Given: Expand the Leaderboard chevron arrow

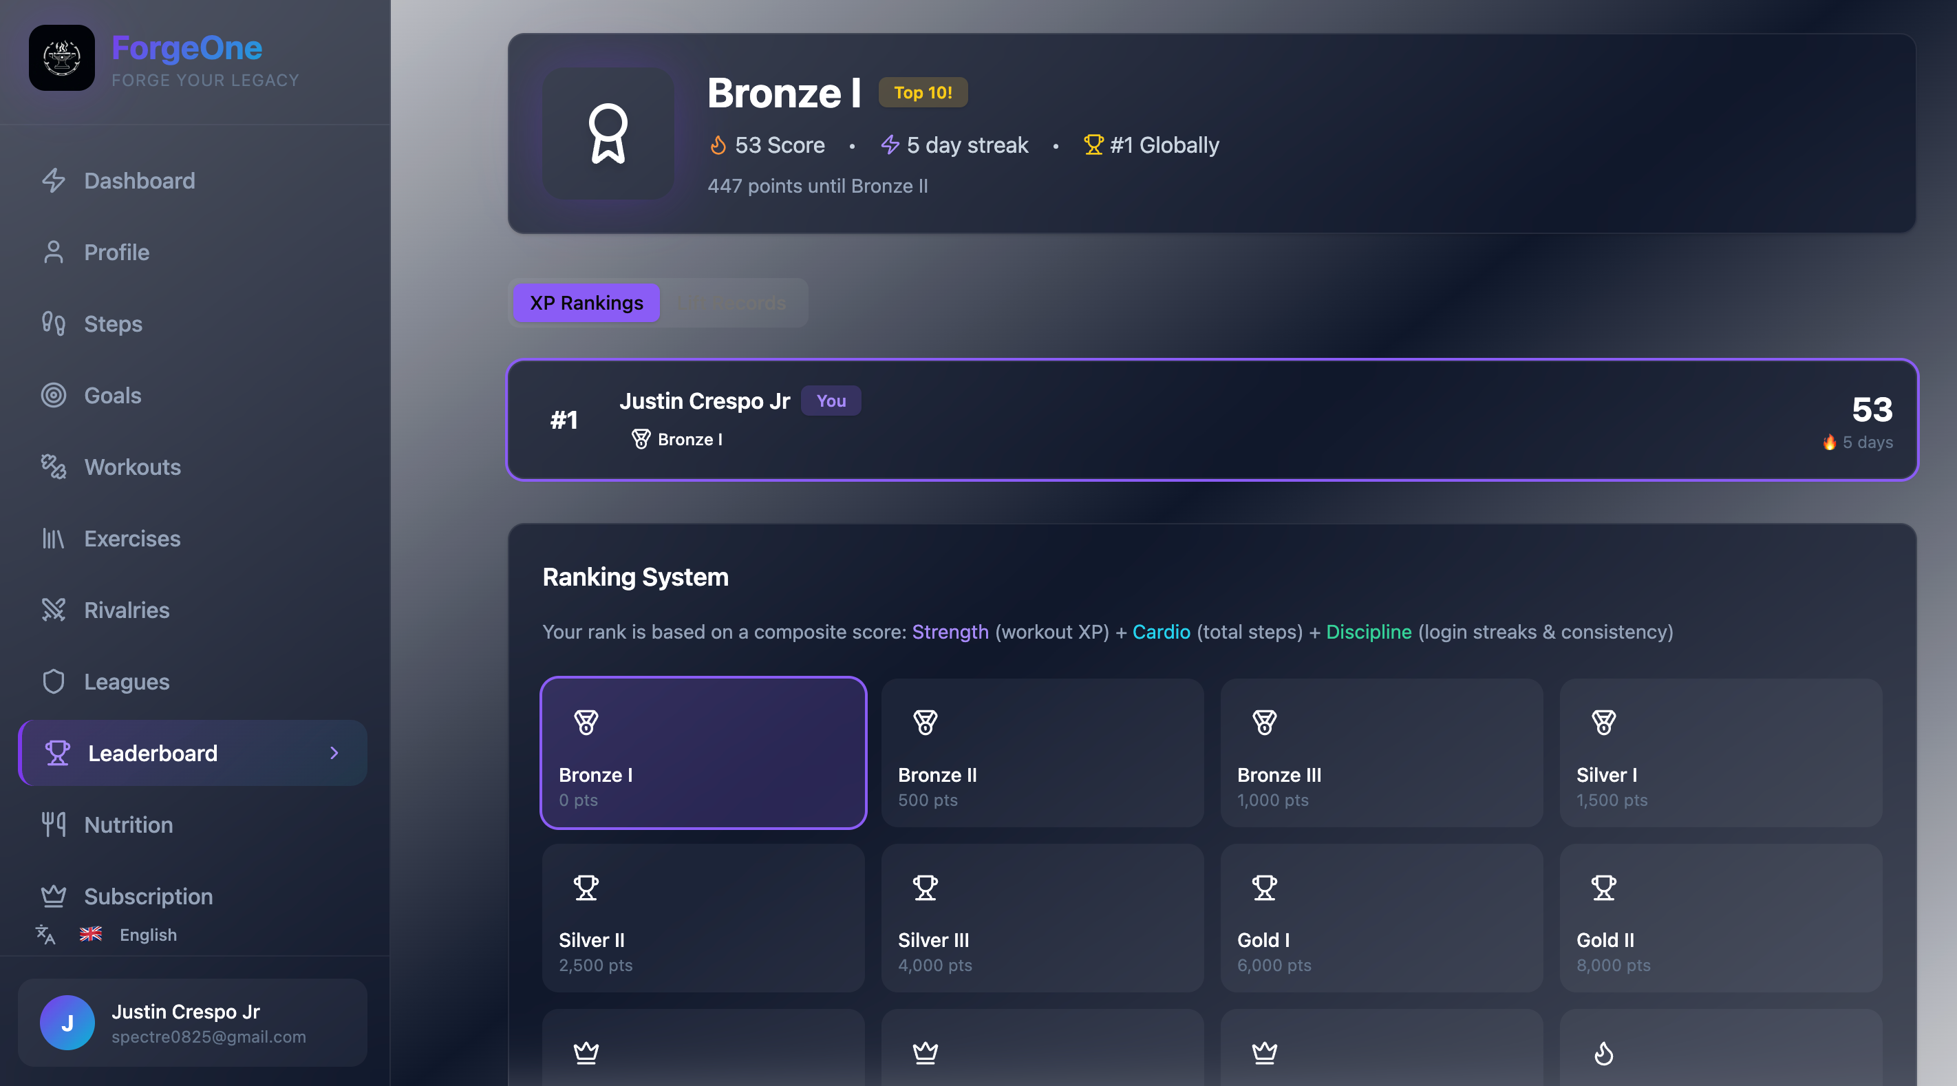Looking at the screenshot, I should [x=334, y=753].
